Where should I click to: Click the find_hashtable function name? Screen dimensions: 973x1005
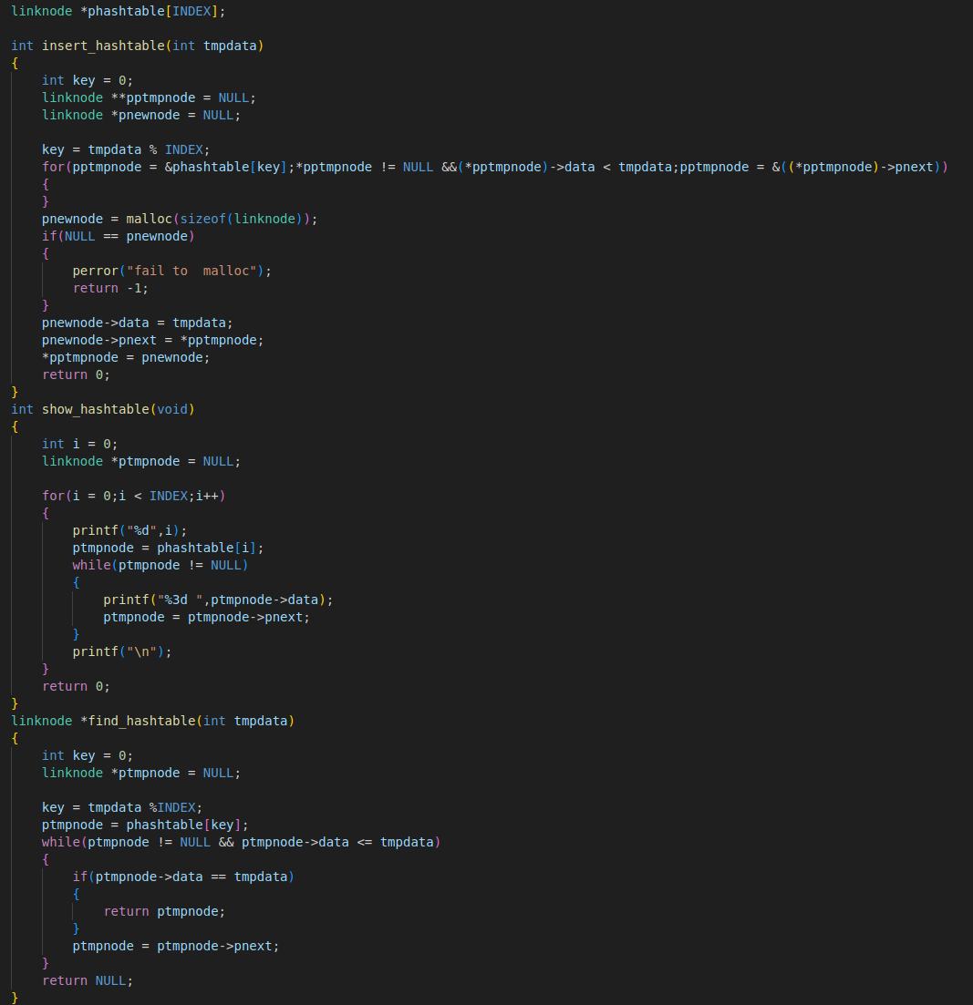coord(141,721)
